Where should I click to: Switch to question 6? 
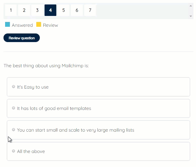pos(77,10)
